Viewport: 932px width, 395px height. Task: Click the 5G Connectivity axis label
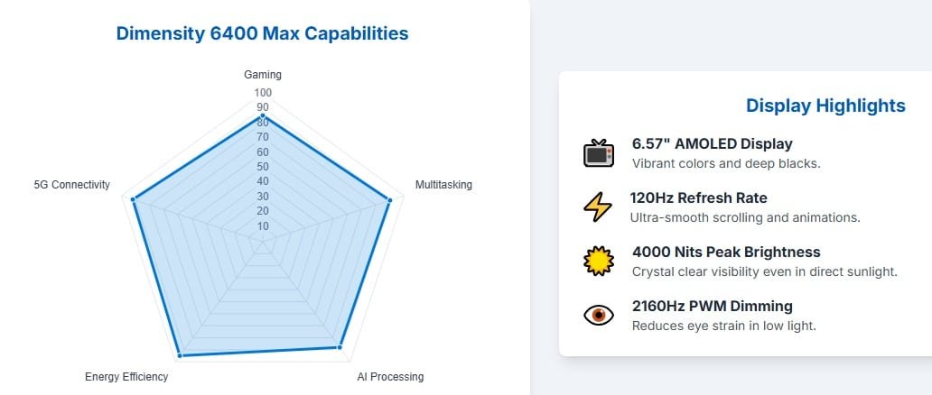71,185
